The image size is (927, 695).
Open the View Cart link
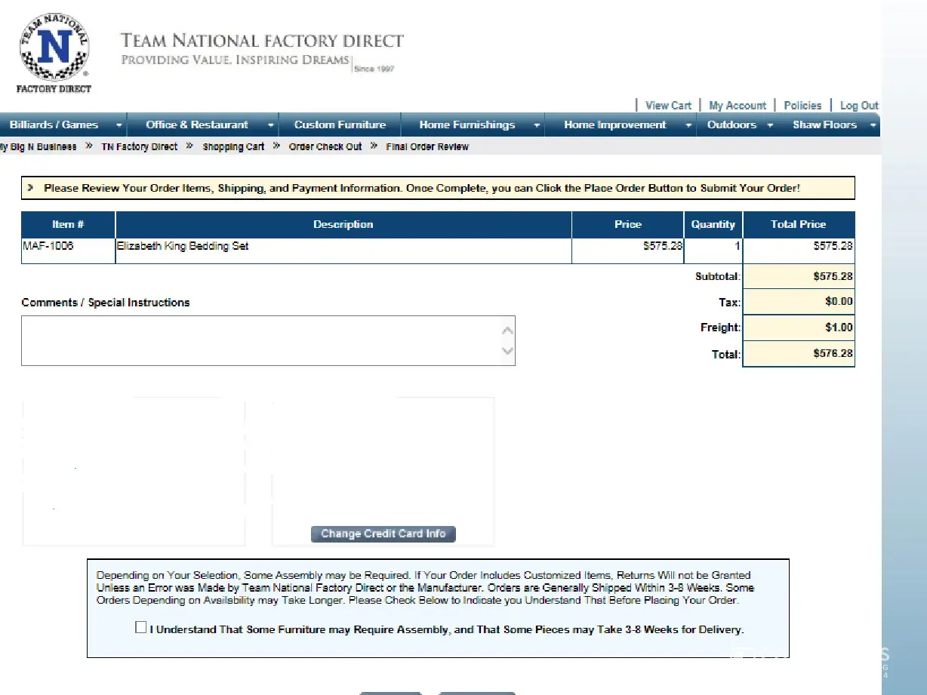click(668, 106)
